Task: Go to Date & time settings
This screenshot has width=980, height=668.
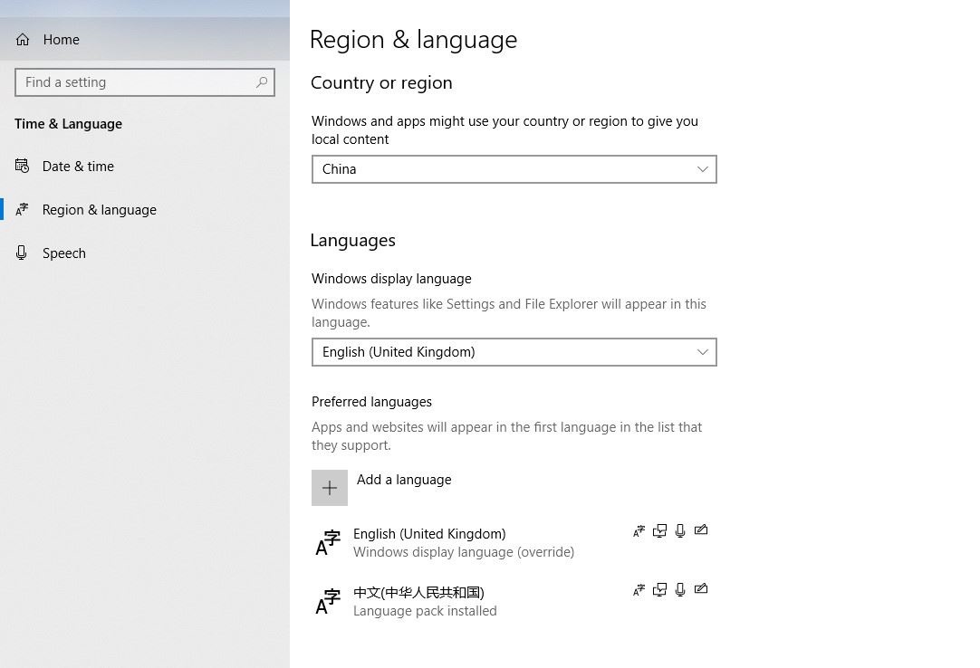Action: (x=78, y=167)
